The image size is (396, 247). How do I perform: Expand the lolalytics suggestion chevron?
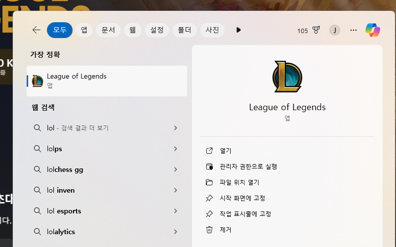(175, 232)
